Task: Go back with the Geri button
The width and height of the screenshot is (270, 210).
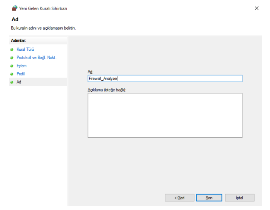Action: [x=180, y=198]
